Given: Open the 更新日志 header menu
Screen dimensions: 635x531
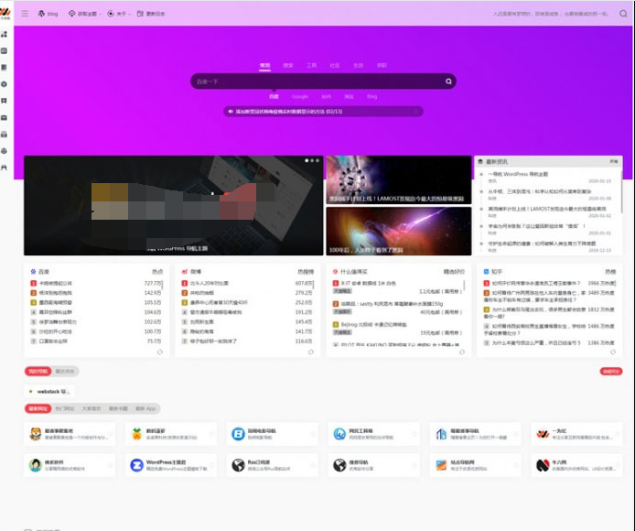Looking at the screenshot, I should click(x=153, y=15).
